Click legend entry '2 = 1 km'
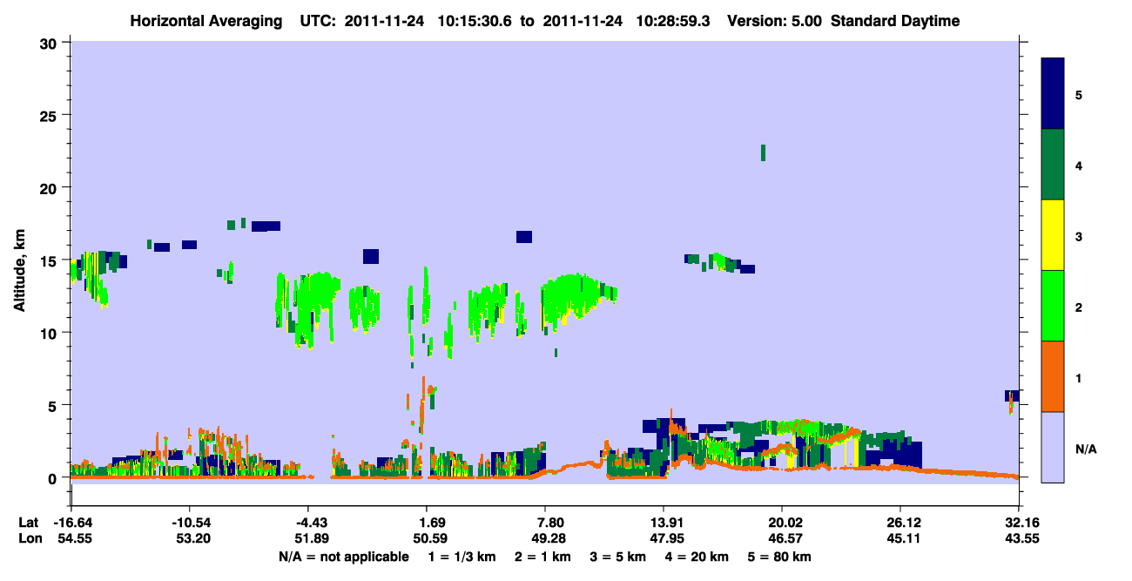Viewport: 1132px width, 581px height. [542, 557]
